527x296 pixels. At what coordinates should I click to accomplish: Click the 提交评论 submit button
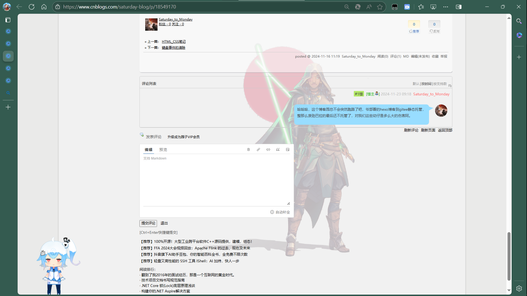(148, 223)
